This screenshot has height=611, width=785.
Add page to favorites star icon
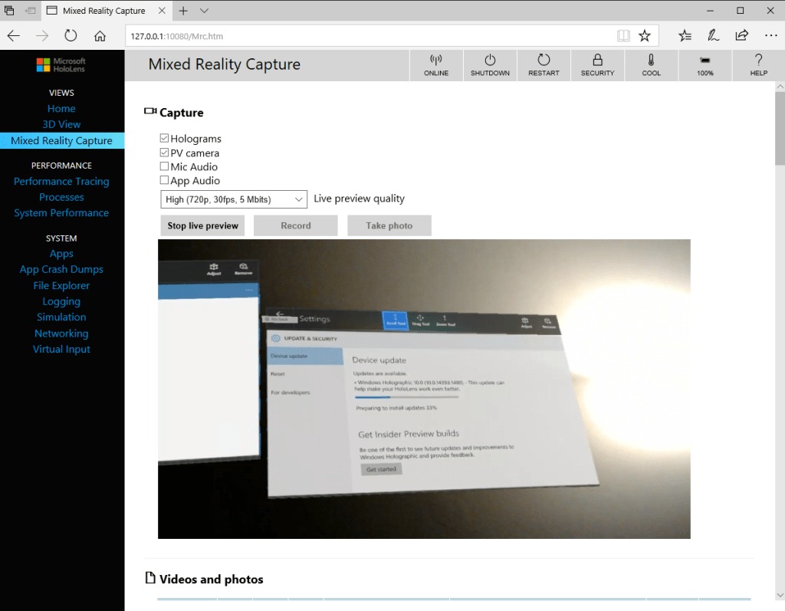pyautogui.click(x=645, y=35)
